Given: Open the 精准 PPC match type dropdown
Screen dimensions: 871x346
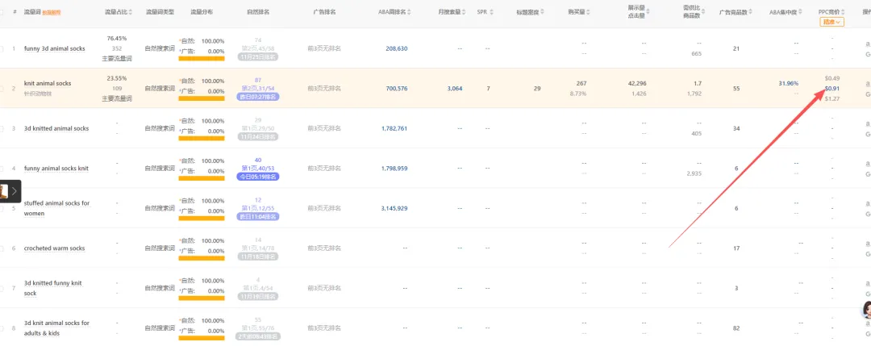Looking at the screenshot, I should coord(832,23).
